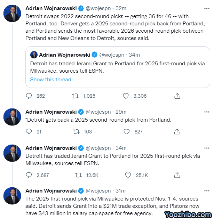Viewport: 214px width, 220px height.
Task: Open more options on the 32m tweet
Action: coord(207,8)
